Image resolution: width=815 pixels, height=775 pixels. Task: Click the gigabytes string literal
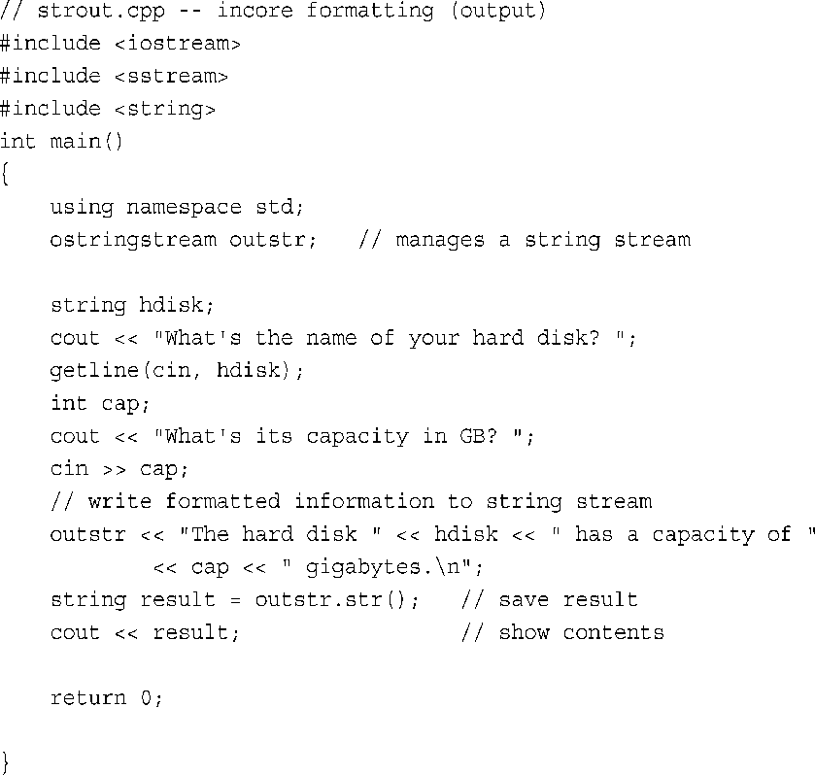coord(377,567)
